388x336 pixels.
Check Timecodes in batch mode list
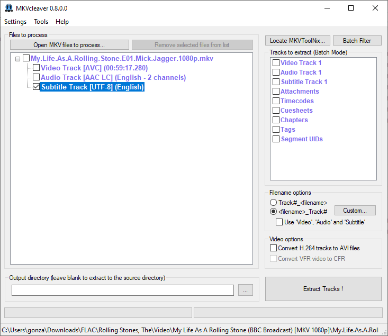(x=276, y=101)
